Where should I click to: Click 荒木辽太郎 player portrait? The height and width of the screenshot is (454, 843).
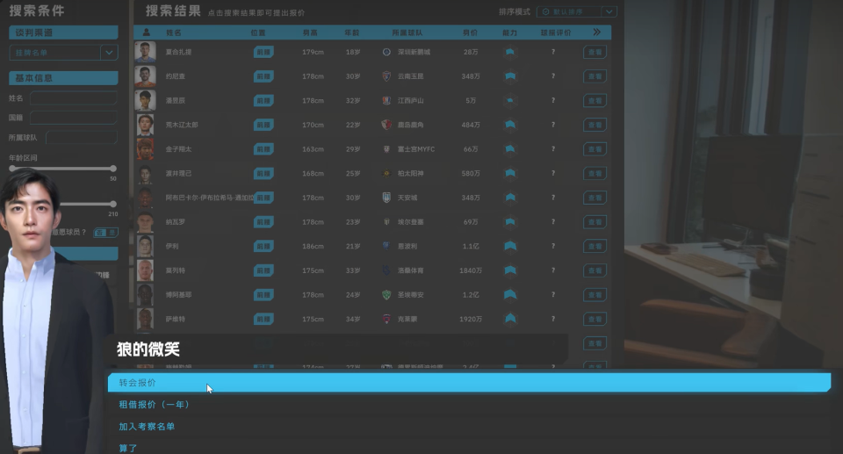click(x=145, y=125)
